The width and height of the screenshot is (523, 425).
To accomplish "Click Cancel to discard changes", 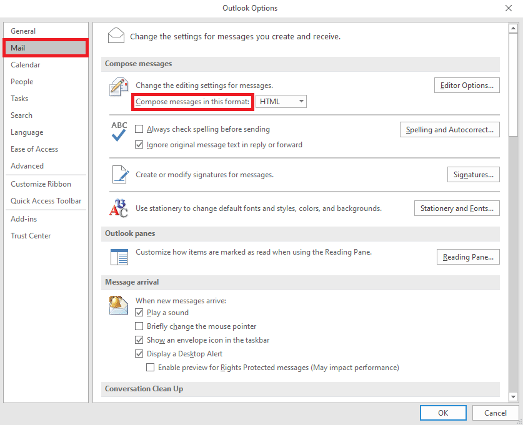I will pos(496,413).
